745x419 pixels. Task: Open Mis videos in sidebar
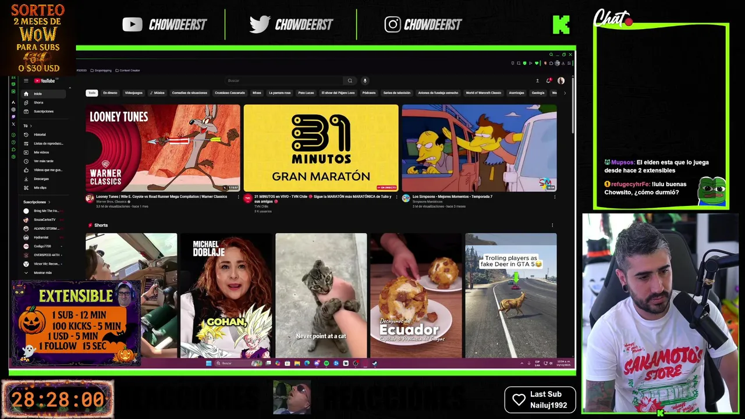44,152
